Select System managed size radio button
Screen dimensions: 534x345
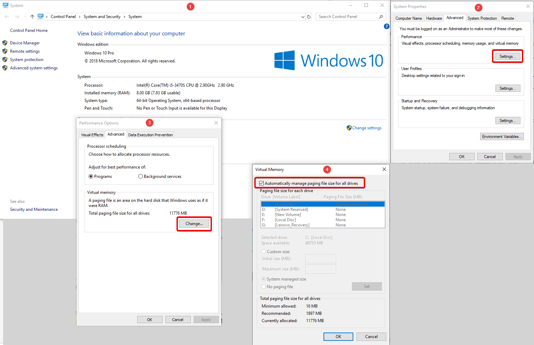pyautogui.click(x=264, y=279)
